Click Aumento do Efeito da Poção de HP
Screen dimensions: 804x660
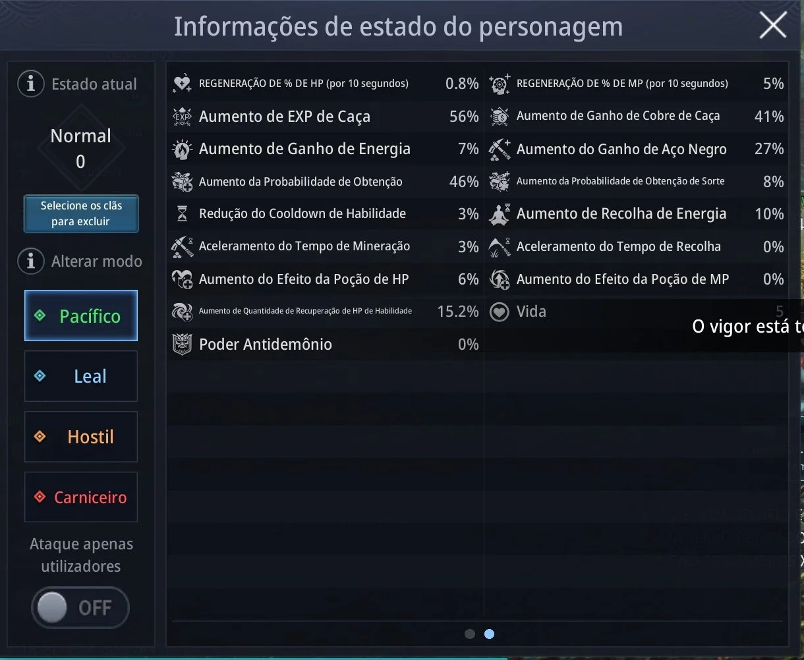(304, 279)
